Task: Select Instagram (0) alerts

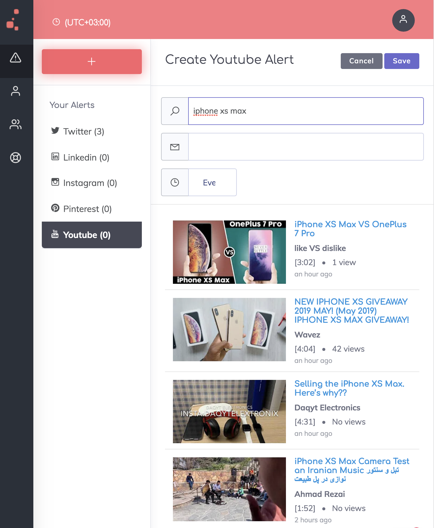Action: coord(92,183)
